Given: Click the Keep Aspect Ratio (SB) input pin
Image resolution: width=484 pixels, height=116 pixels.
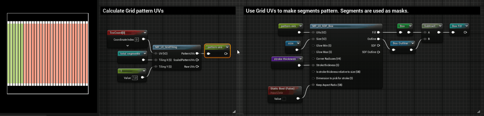Looking at the screenshot, I should 313,85.
